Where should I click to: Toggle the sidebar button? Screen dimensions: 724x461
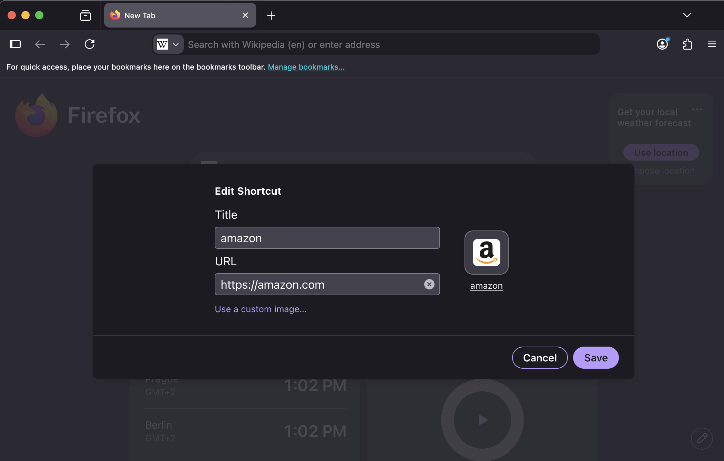(x=15, y=44)
